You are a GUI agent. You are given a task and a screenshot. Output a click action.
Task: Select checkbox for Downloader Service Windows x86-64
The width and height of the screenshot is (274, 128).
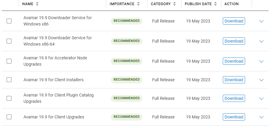point(9,41)
